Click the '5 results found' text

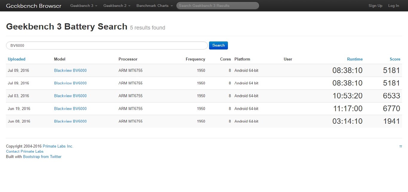point(148,28)
